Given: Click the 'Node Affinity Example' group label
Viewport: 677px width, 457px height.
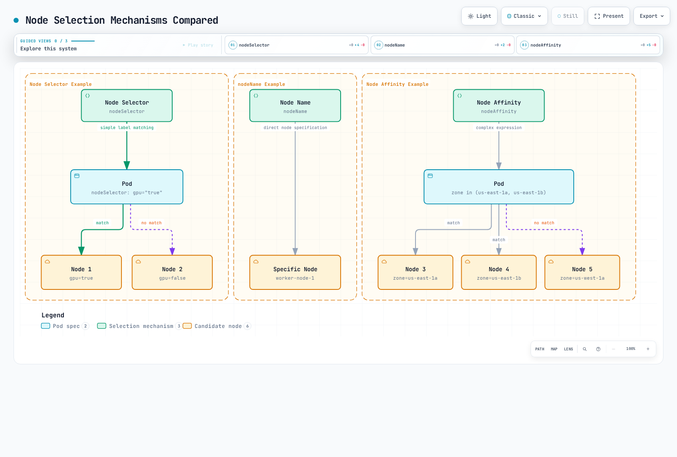Looking at the screenshot, I should click(397, 84).
